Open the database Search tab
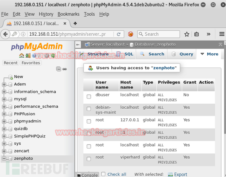 point(152,54)
